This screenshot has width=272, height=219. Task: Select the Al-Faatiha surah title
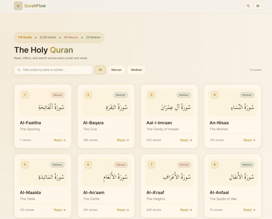pos(31,123)
